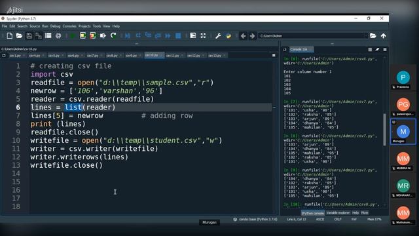This screenshot has height=236, width=419.
Task: Click the Re-run last script icon
Action: click(113, 35)
